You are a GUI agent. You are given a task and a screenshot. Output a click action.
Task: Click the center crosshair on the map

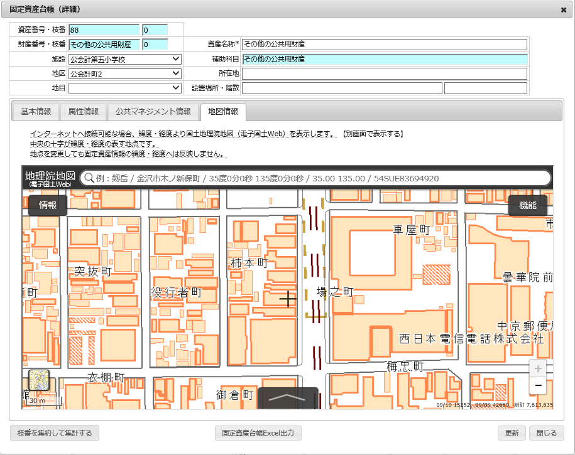coord(288,299)
